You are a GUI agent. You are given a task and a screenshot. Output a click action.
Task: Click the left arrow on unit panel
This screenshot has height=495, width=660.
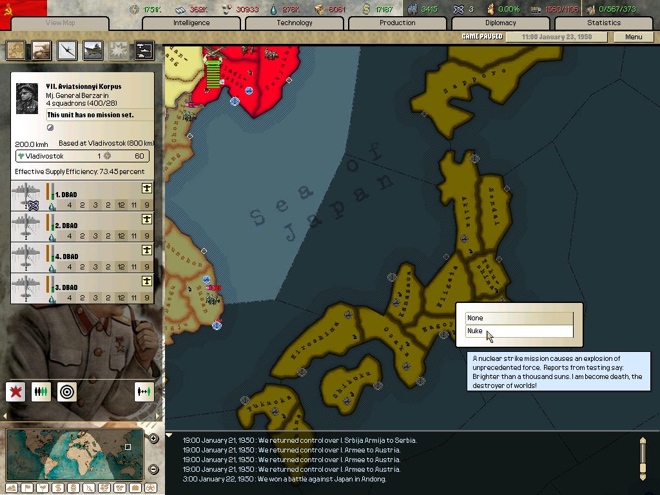[x=5, y=416]
